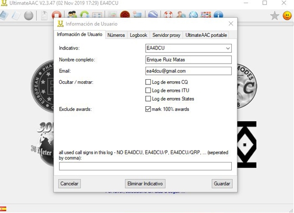Click the used call signs input field
294x213 pixels.
pos(145,166)
